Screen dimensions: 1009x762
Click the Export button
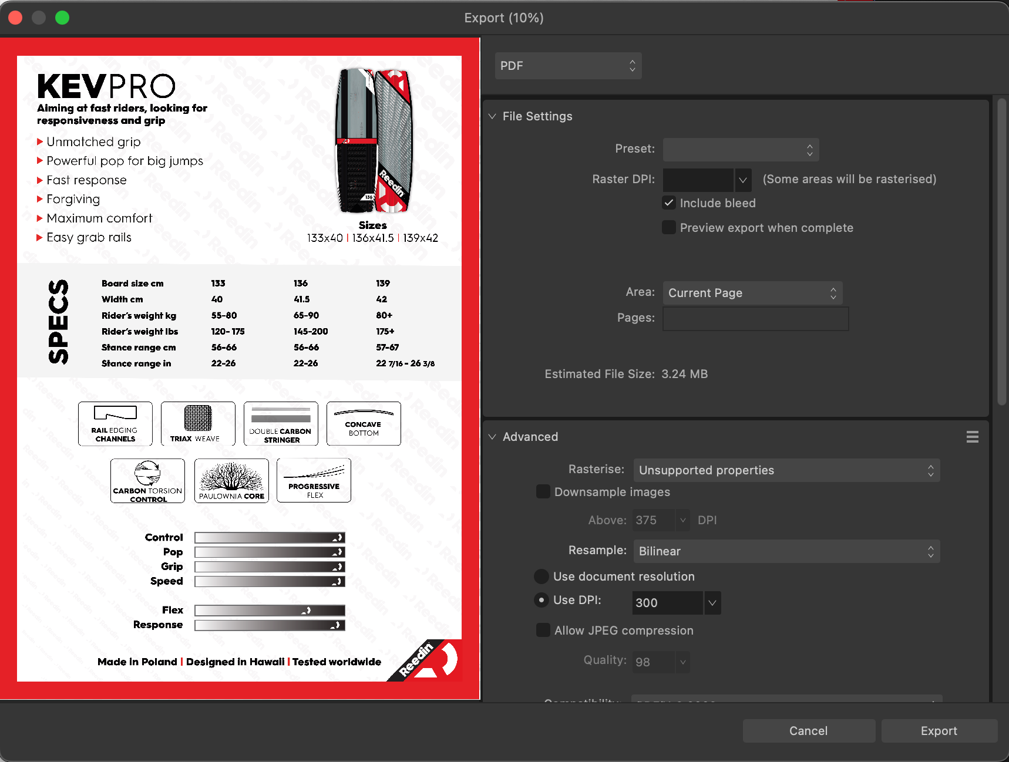pyautogui.click(x=939, y=731)
